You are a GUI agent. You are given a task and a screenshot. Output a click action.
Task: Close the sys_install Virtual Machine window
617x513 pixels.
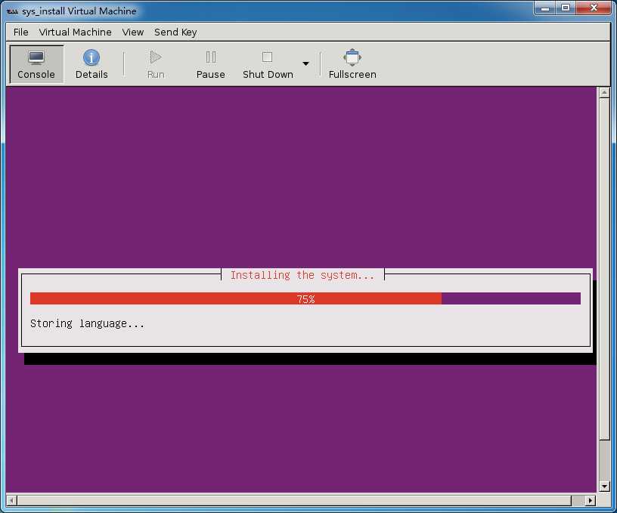click(594, 8)
